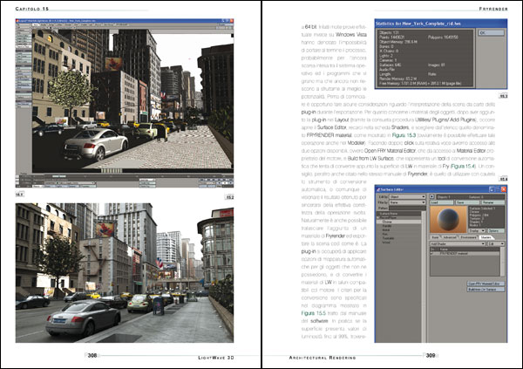Click OK in the Statistics dialog

coord(492,33)
